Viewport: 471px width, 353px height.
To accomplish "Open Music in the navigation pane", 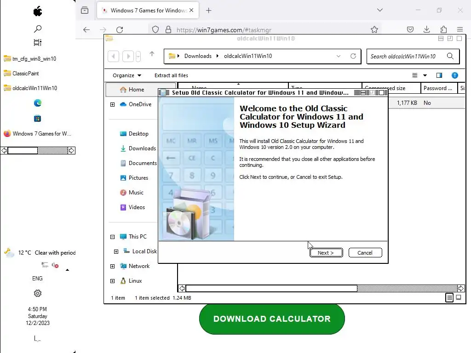I will click(132, 193).
